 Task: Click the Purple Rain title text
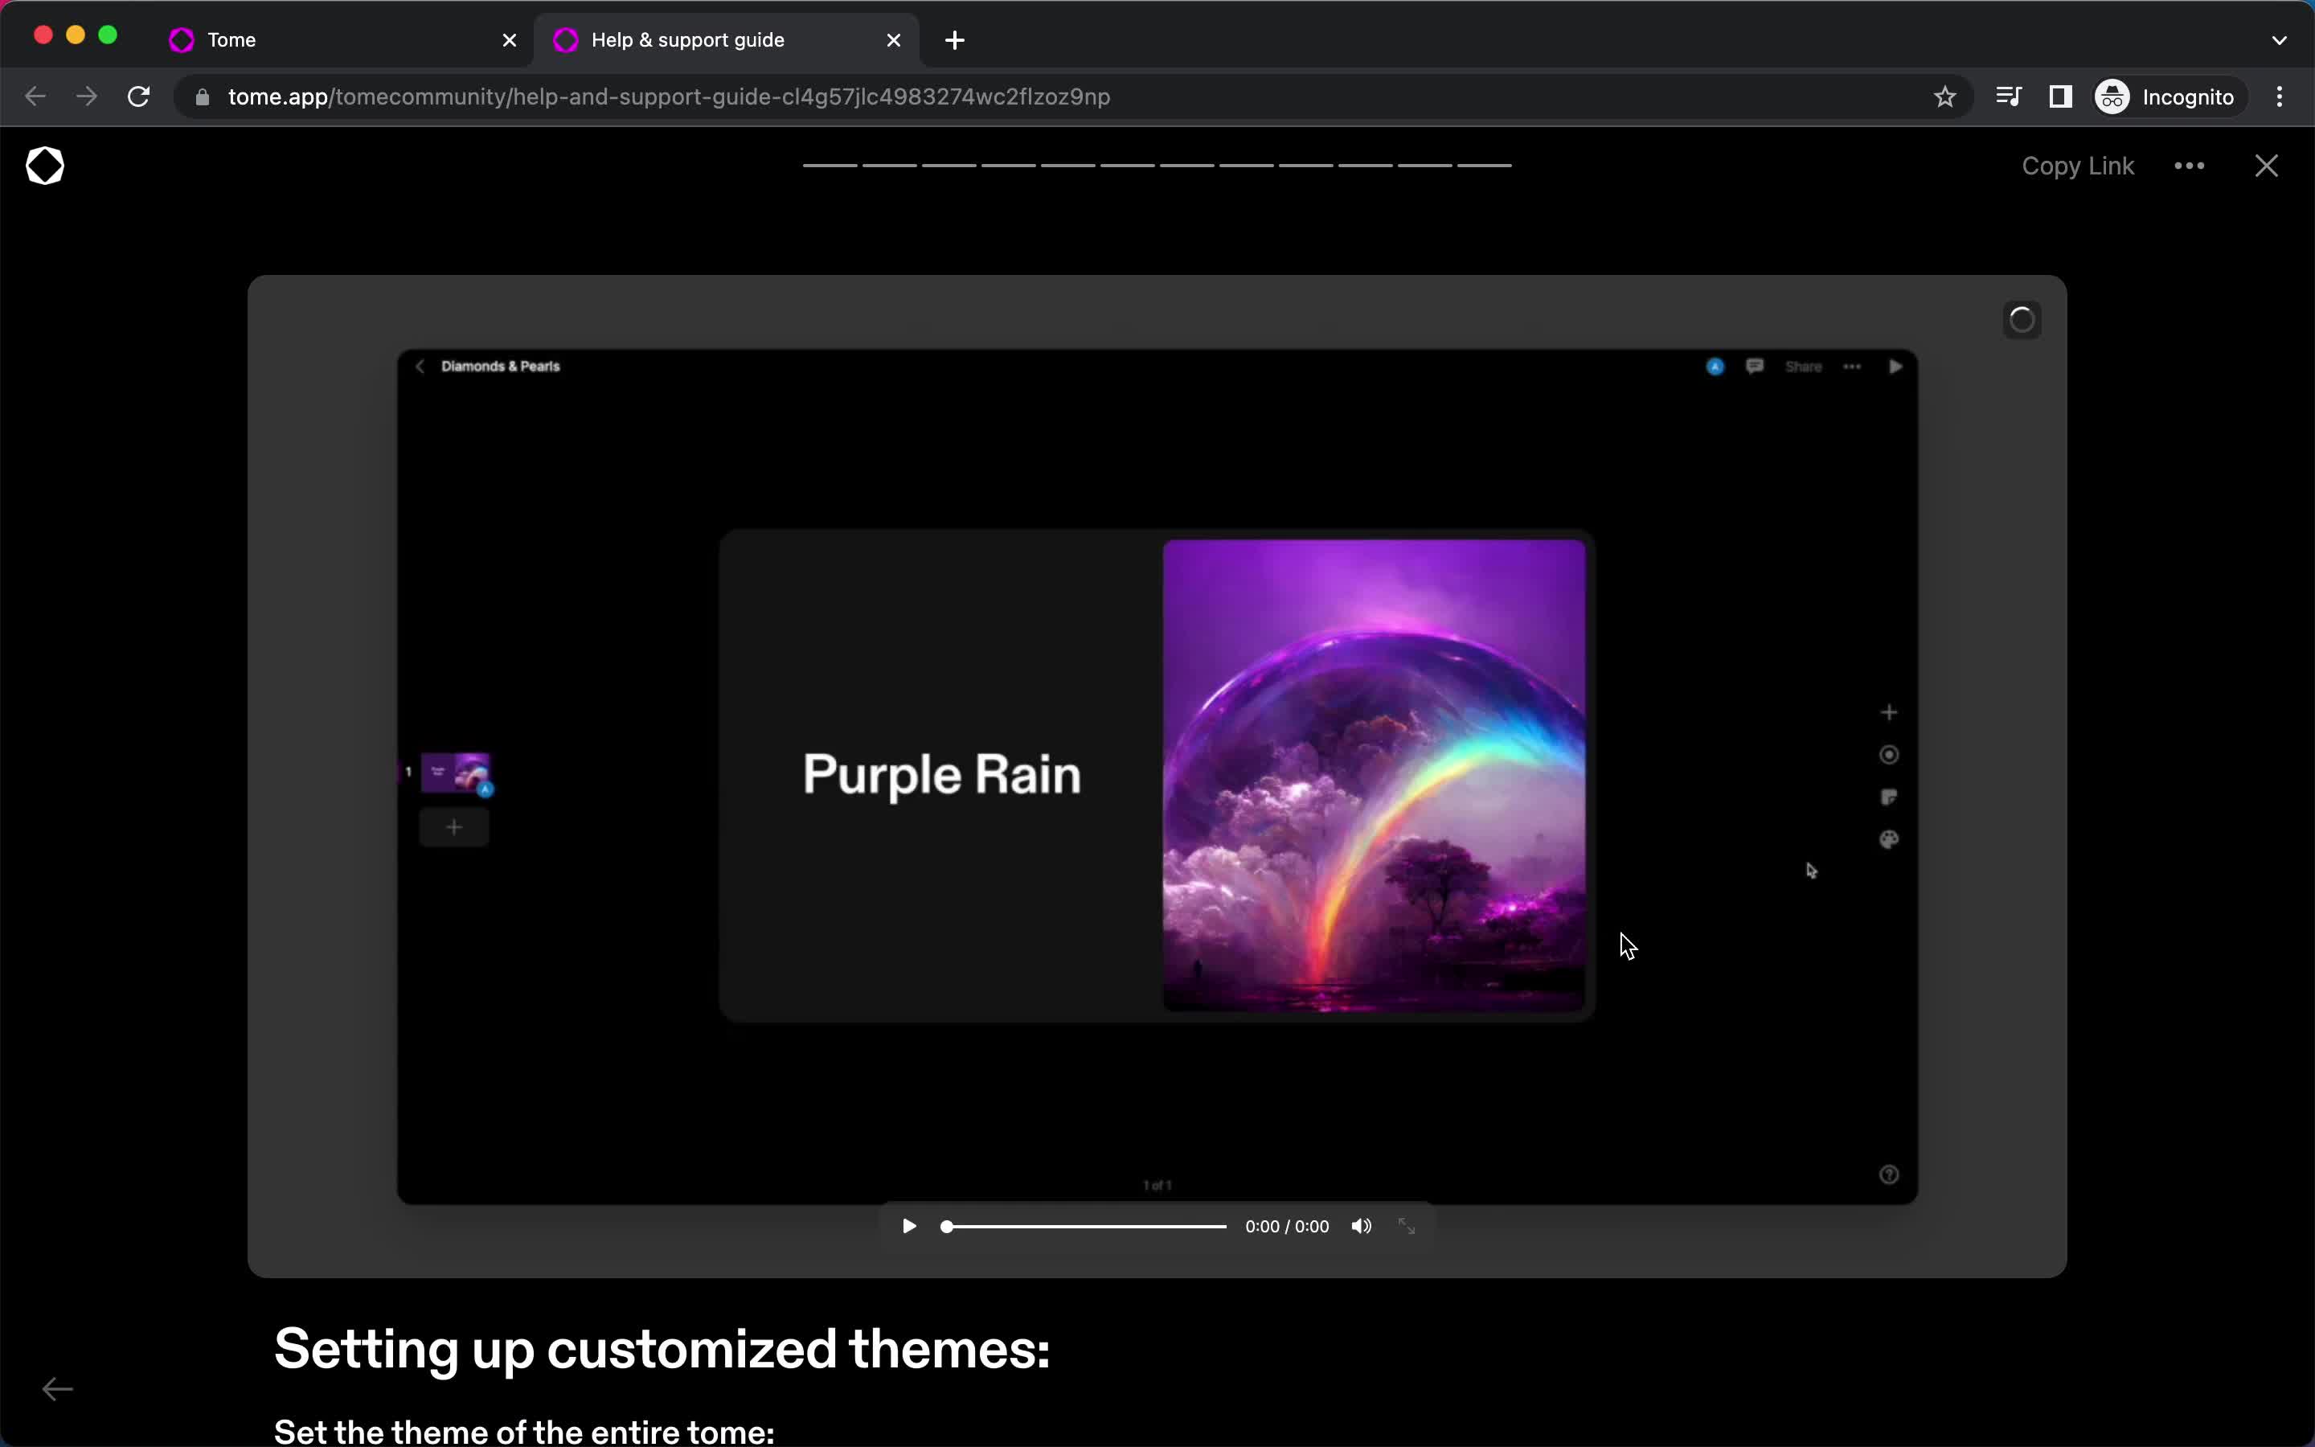(x=941, y=774)
